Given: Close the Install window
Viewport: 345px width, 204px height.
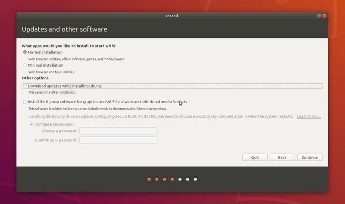Looking at the screenshot, I should click(x=324, y=16).
